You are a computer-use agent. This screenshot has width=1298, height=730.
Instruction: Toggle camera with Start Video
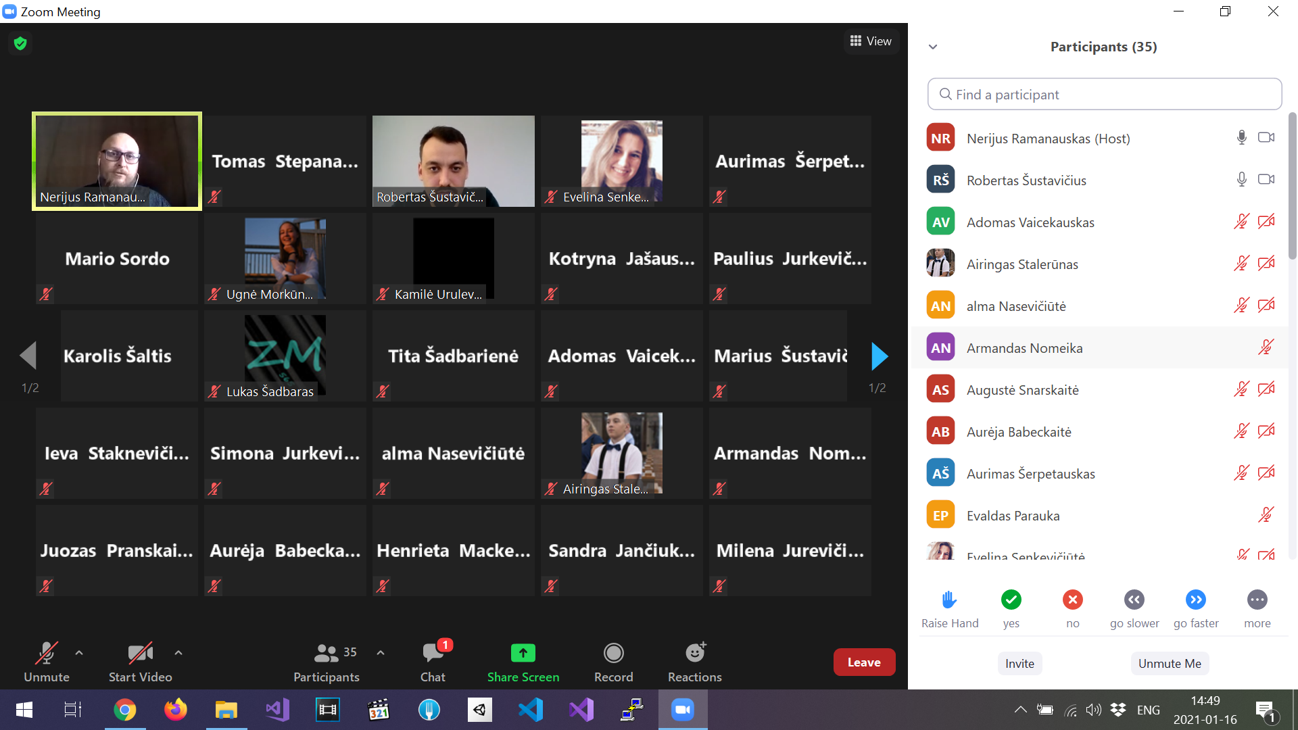click(140, 654)
